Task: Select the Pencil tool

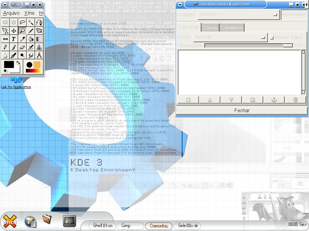Action: 5,47
